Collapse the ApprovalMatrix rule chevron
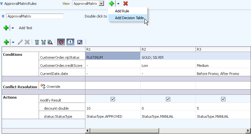This screenshot has width=251, height=134. coord(3,16)
